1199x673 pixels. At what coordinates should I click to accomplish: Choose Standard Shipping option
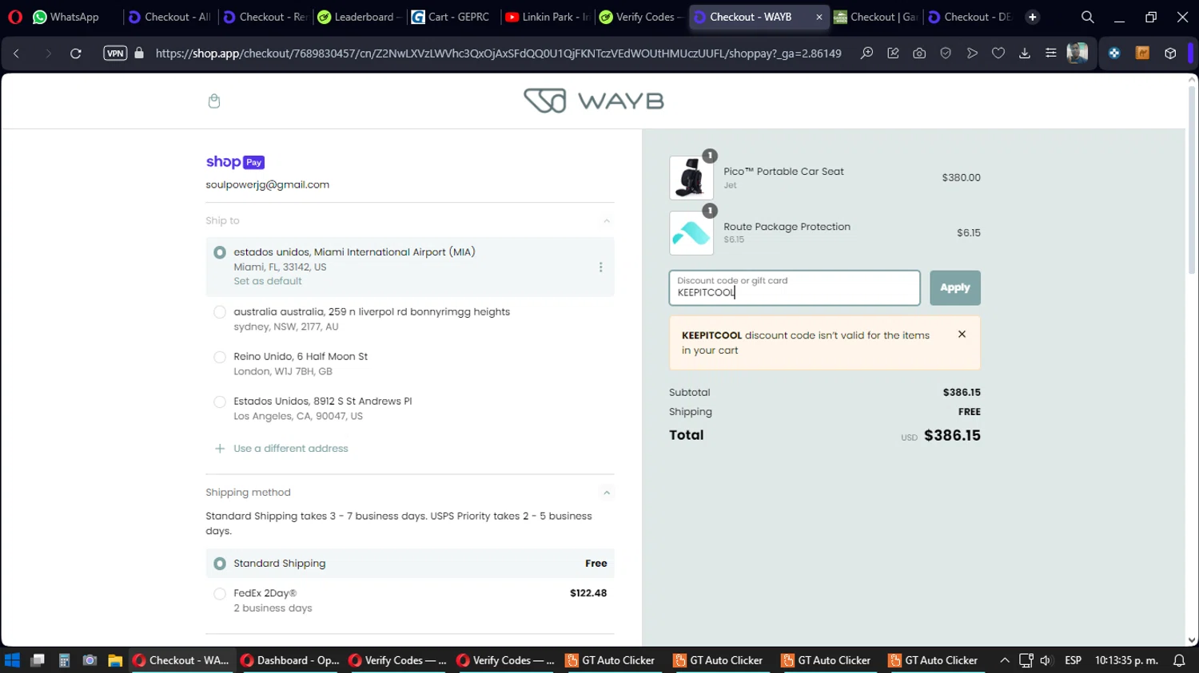[x=220, y=564]
